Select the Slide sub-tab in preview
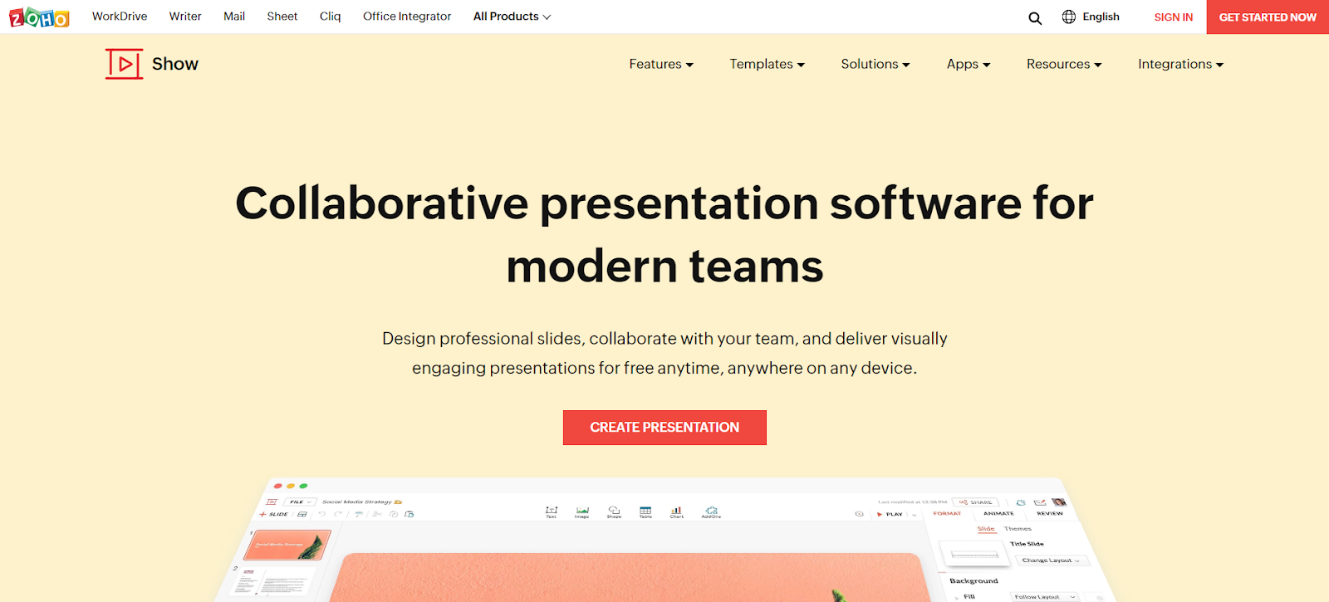The height and width of the screenshot is (602, 1329). (986, 529)
